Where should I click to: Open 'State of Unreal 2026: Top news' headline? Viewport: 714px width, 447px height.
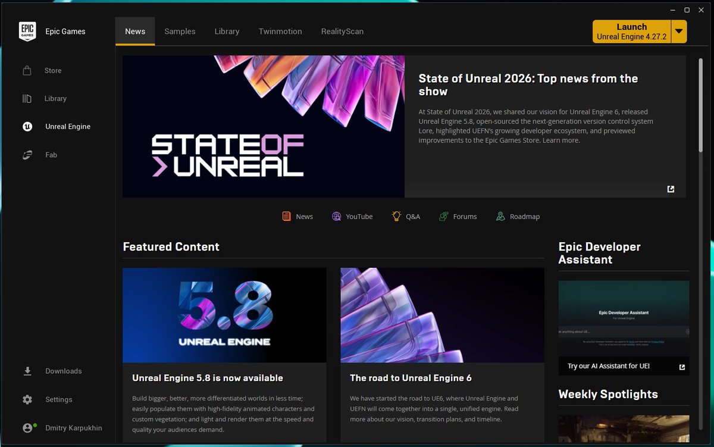528,85
